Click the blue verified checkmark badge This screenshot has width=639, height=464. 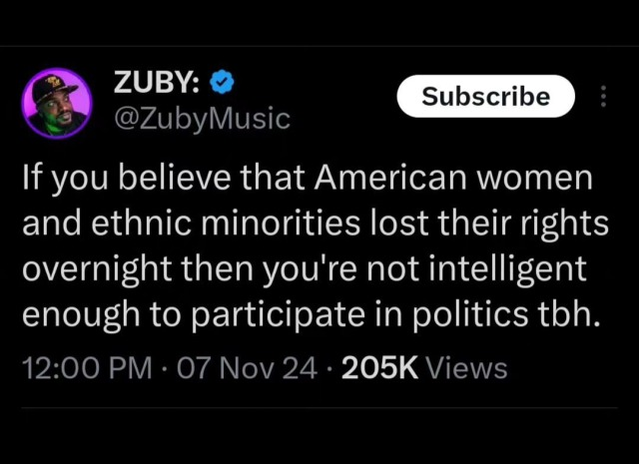coord(224,83)
